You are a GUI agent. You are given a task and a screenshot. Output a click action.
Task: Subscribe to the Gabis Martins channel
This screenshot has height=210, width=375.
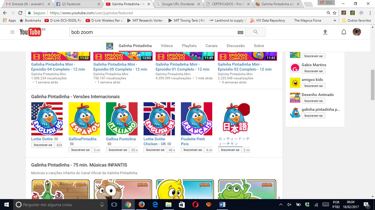[313, 71]
